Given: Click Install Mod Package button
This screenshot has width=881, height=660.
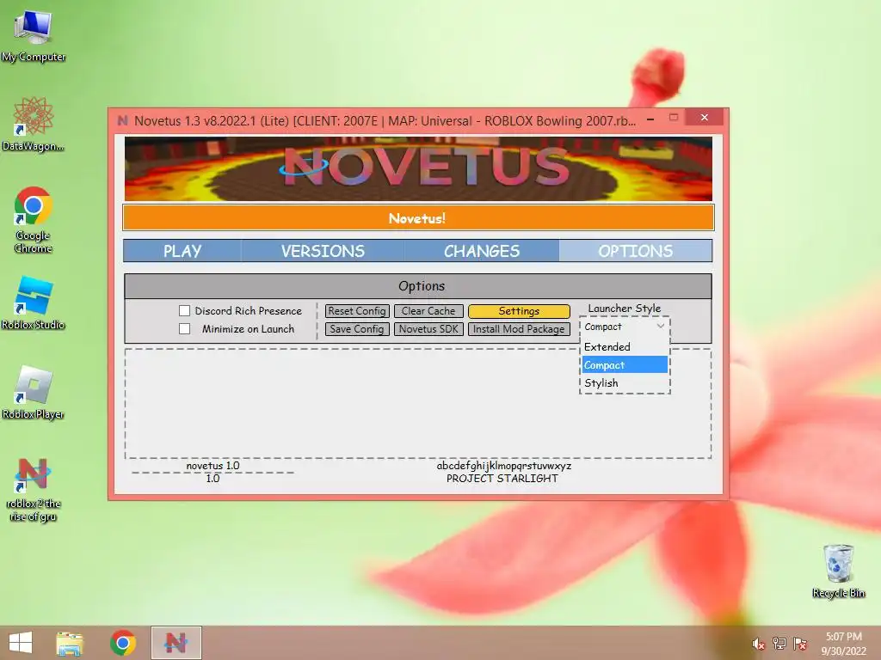Looking at the screenshot, I should pos(519,329).
